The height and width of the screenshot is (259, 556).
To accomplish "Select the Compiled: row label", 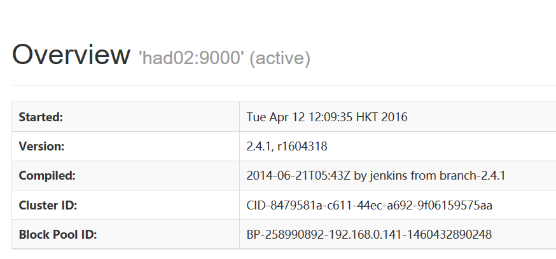I will coord(47,176).
